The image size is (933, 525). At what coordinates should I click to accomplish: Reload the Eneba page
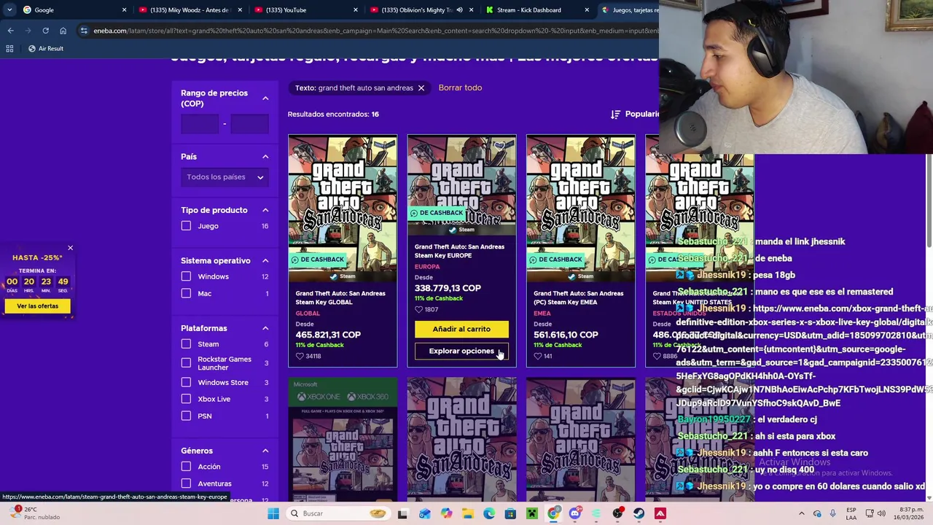coord(45,31)
